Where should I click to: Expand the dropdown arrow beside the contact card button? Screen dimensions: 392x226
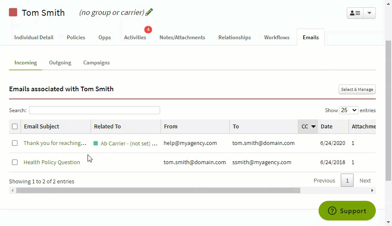[369, 13]
